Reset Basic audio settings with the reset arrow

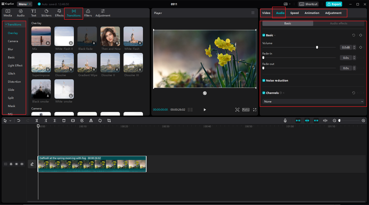point(354,35)
